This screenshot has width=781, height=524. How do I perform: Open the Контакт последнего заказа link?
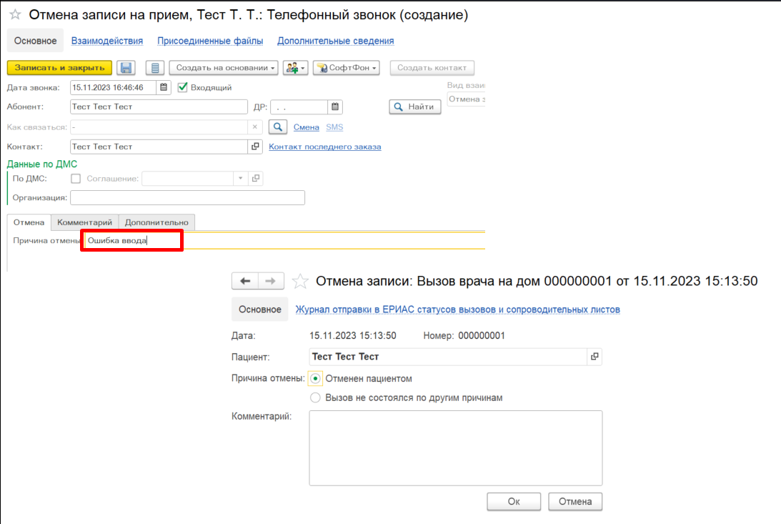tap(324, 147)
